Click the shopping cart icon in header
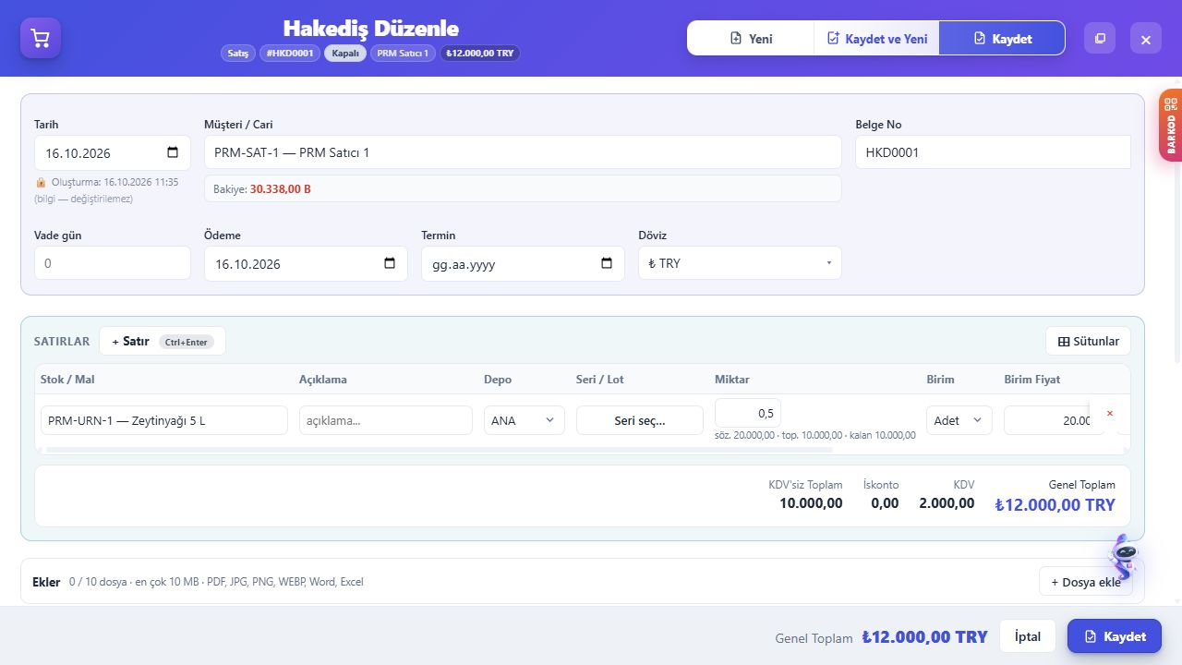Image resolution: width=1182 pixels, height=665 pixels. 41,39
